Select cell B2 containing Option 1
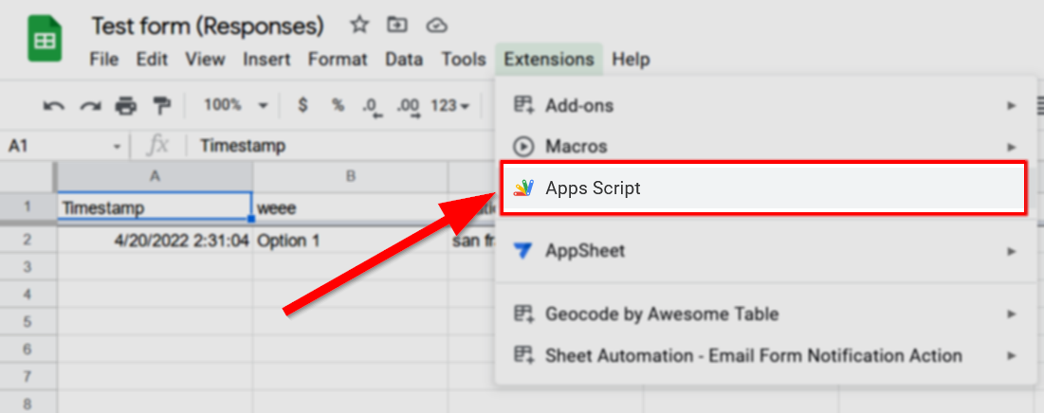This screenshot has height=413, width=1044. (x=350, y=241)
